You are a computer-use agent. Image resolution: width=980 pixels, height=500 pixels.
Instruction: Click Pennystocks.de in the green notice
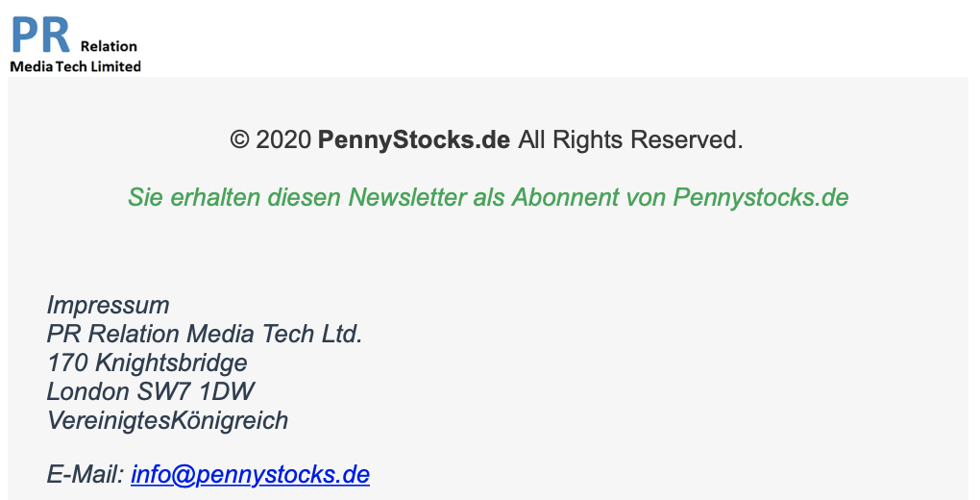(x=760, y=198)
